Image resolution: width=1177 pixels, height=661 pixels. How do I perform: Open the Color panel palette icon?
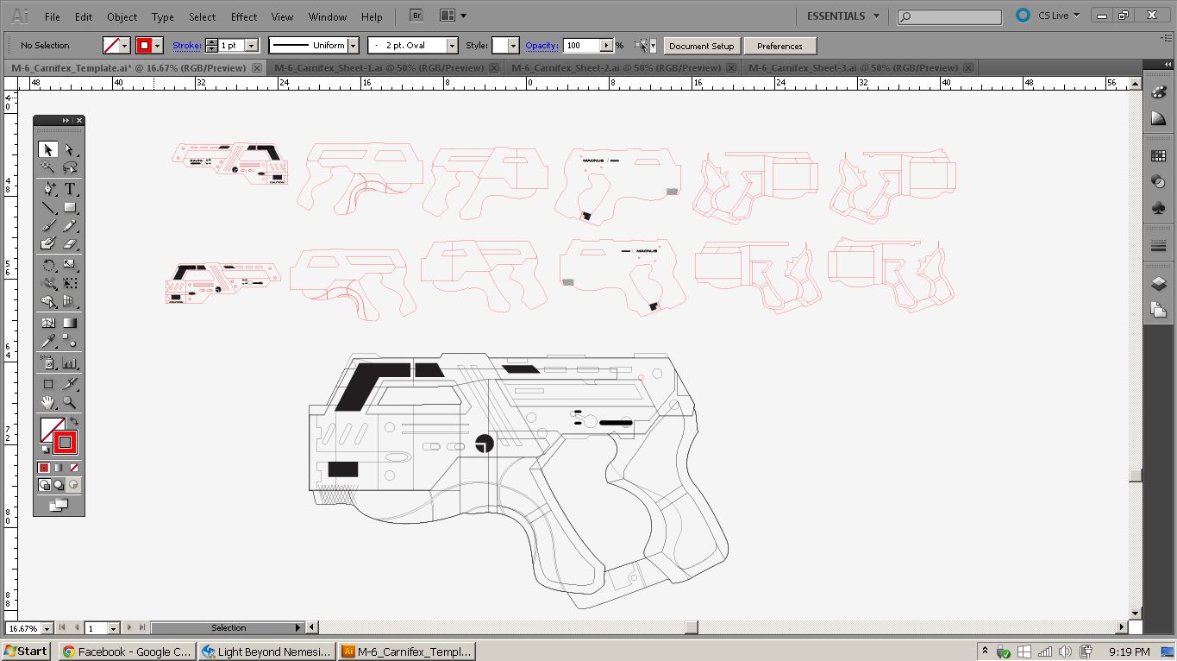(x=1159, y=94)
